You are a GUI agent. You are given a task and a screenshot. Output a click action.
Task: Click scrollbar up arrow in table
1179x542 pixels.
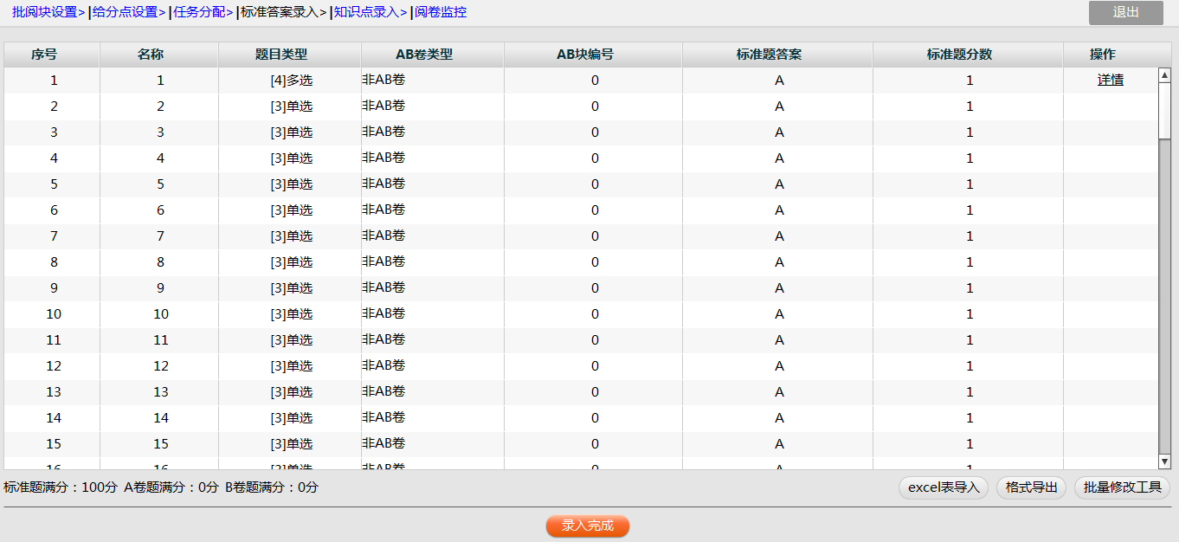tap(1164, 75)
